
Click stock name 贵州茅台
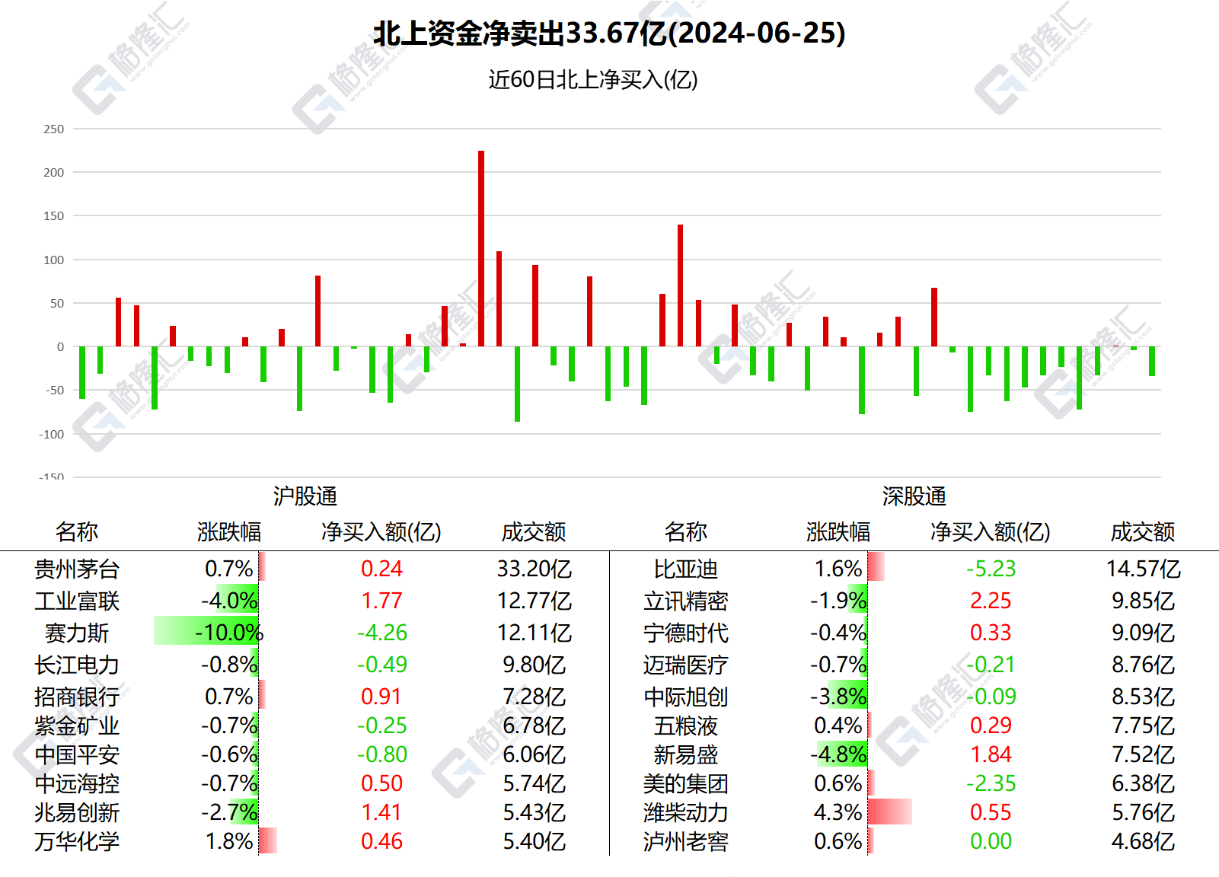tap(77, 569)
